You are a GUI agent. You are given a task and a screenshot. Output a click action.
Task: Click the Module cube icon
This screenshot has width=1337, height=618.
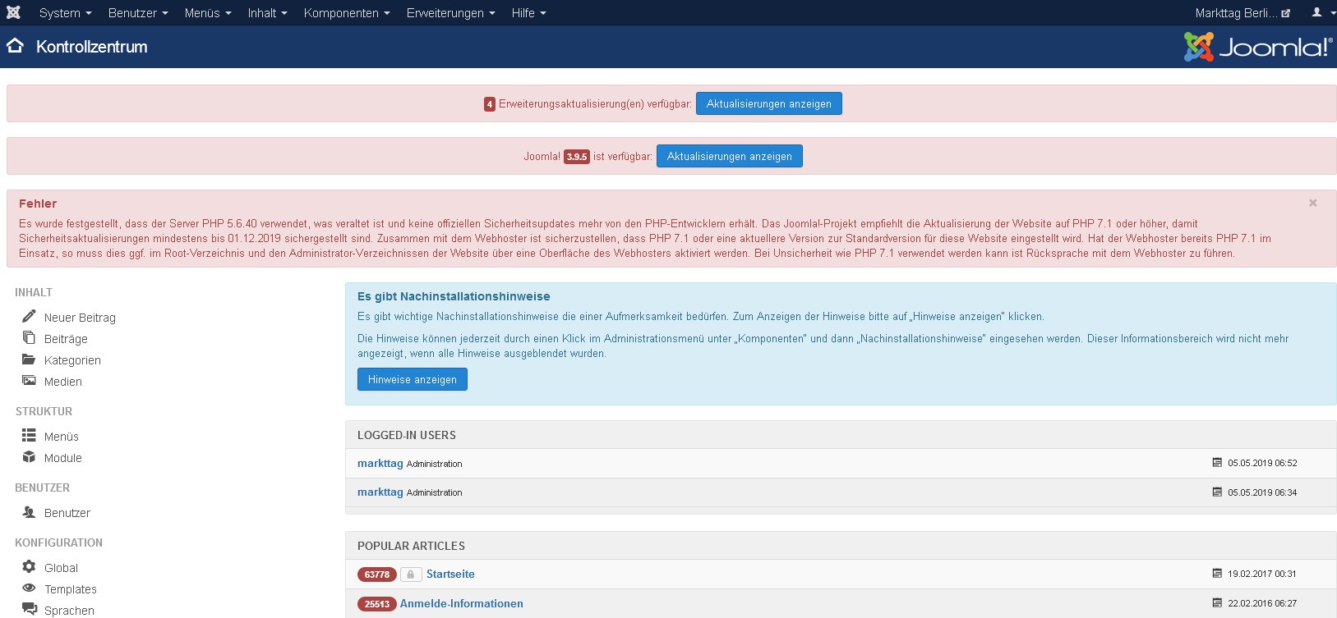(29, 456)
